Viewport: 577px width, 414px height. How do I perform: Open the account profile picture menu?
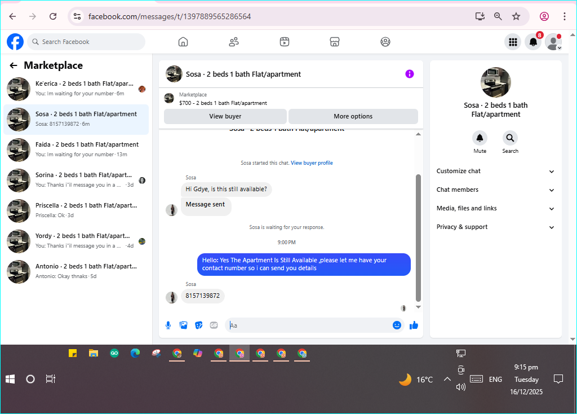(x=553, y=42)
